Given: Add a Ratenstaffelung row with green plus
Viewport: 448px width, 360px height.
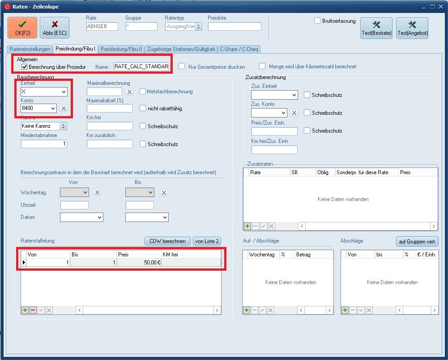Looking at the screenshot, I should coord(25,310).
